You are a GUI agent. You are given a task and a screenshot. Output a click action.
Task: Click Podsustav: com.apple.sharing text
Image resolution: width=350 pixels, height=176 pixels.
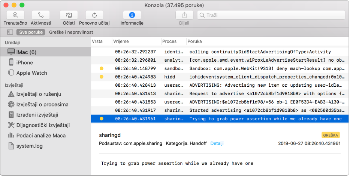point(130,143)
